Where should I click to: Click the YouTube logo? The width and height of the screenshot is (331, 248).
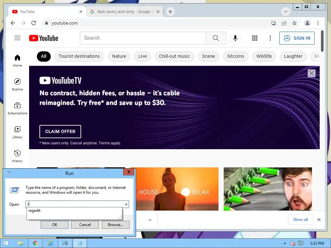pos(44,38)
